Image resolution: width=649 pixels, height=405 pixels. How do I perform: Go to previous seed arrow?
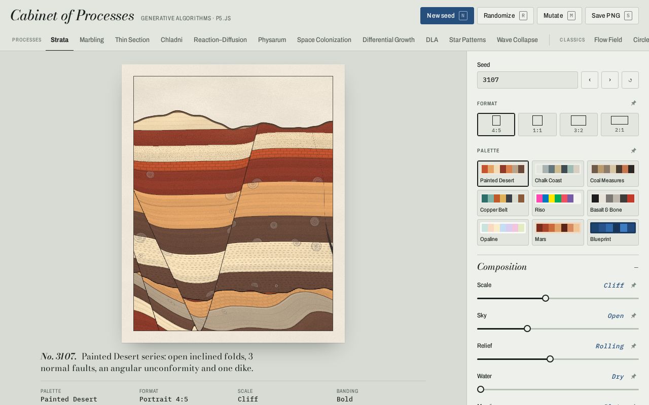coord(590,80)
